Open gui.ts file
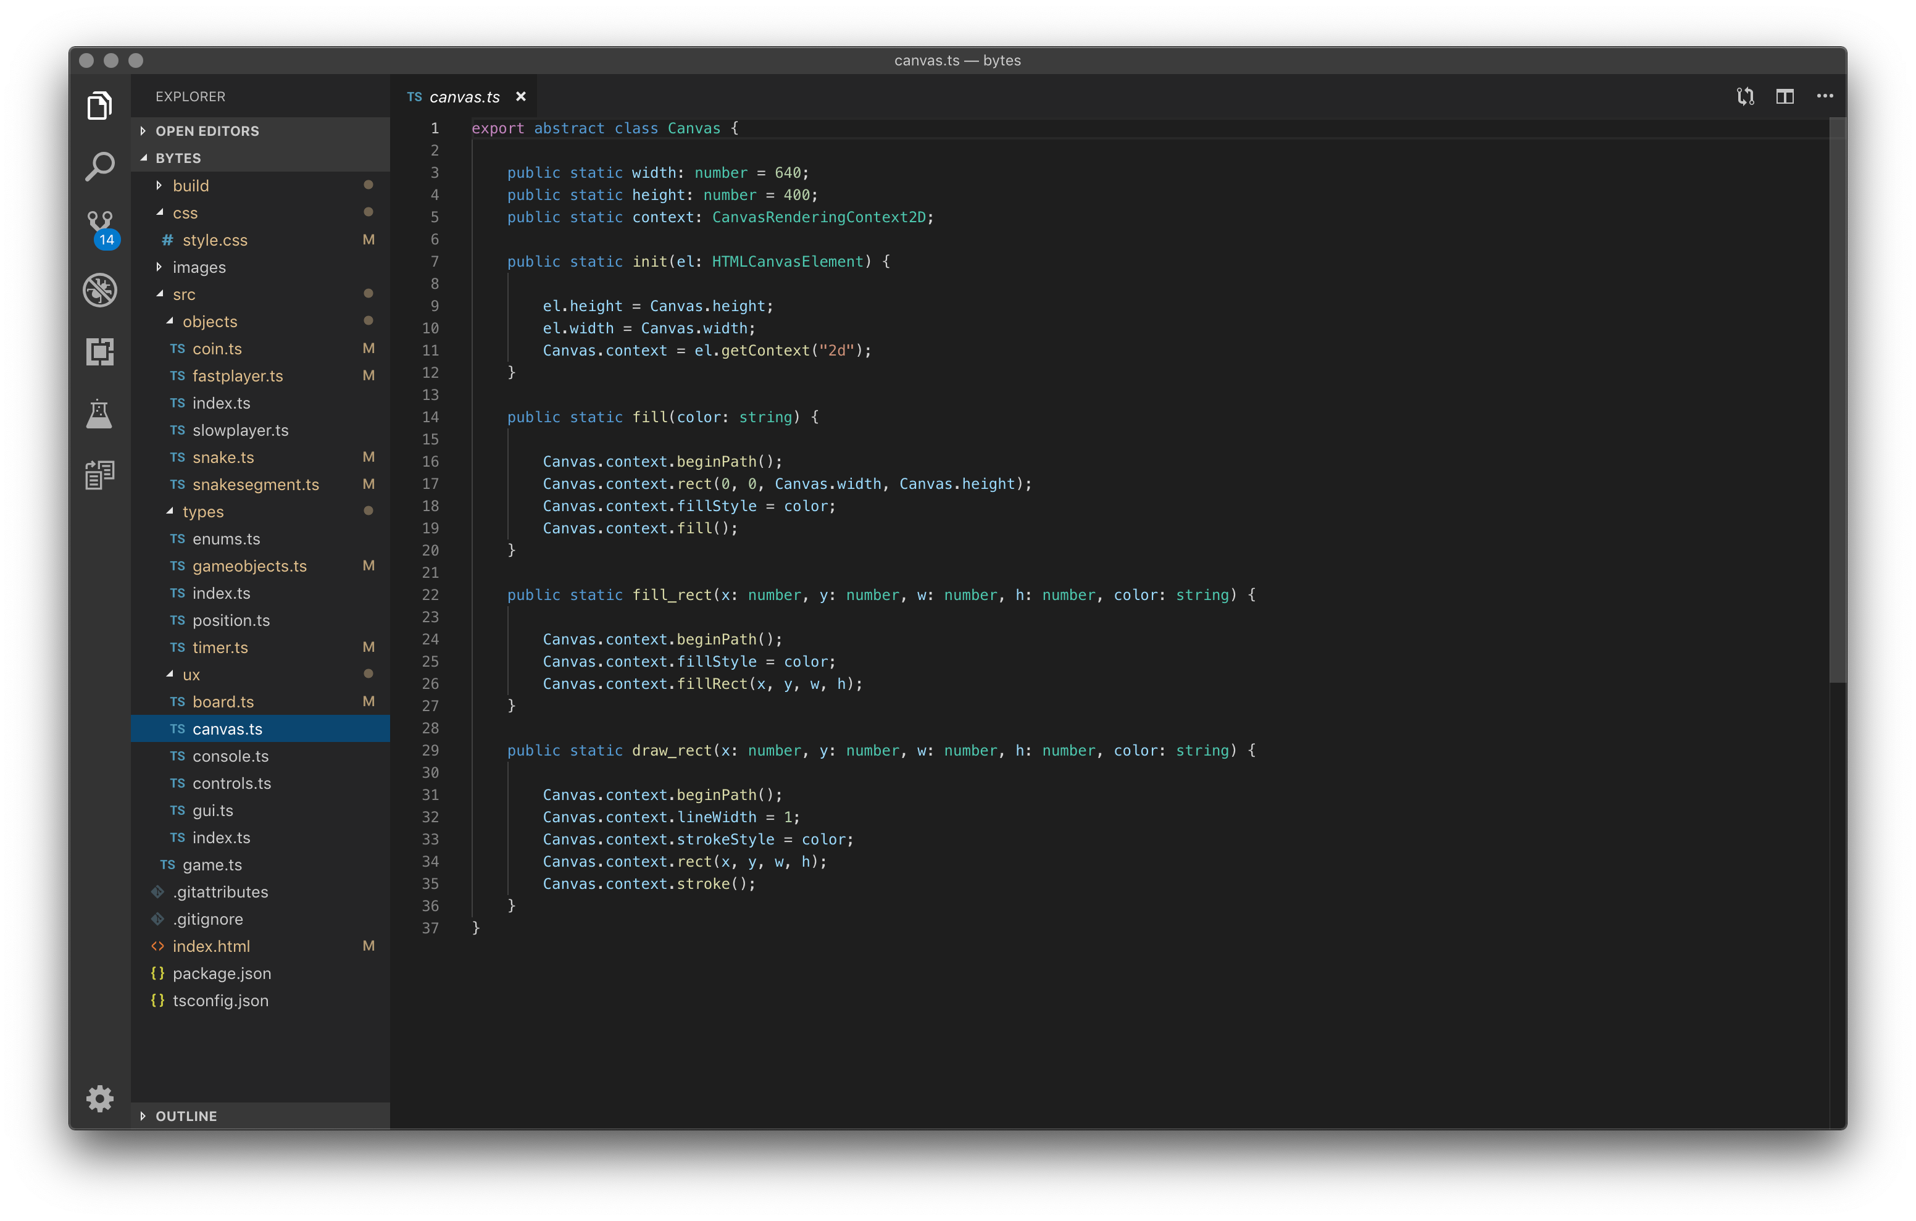Viewport: 1916px width, 1221px height. click(261, 811)
